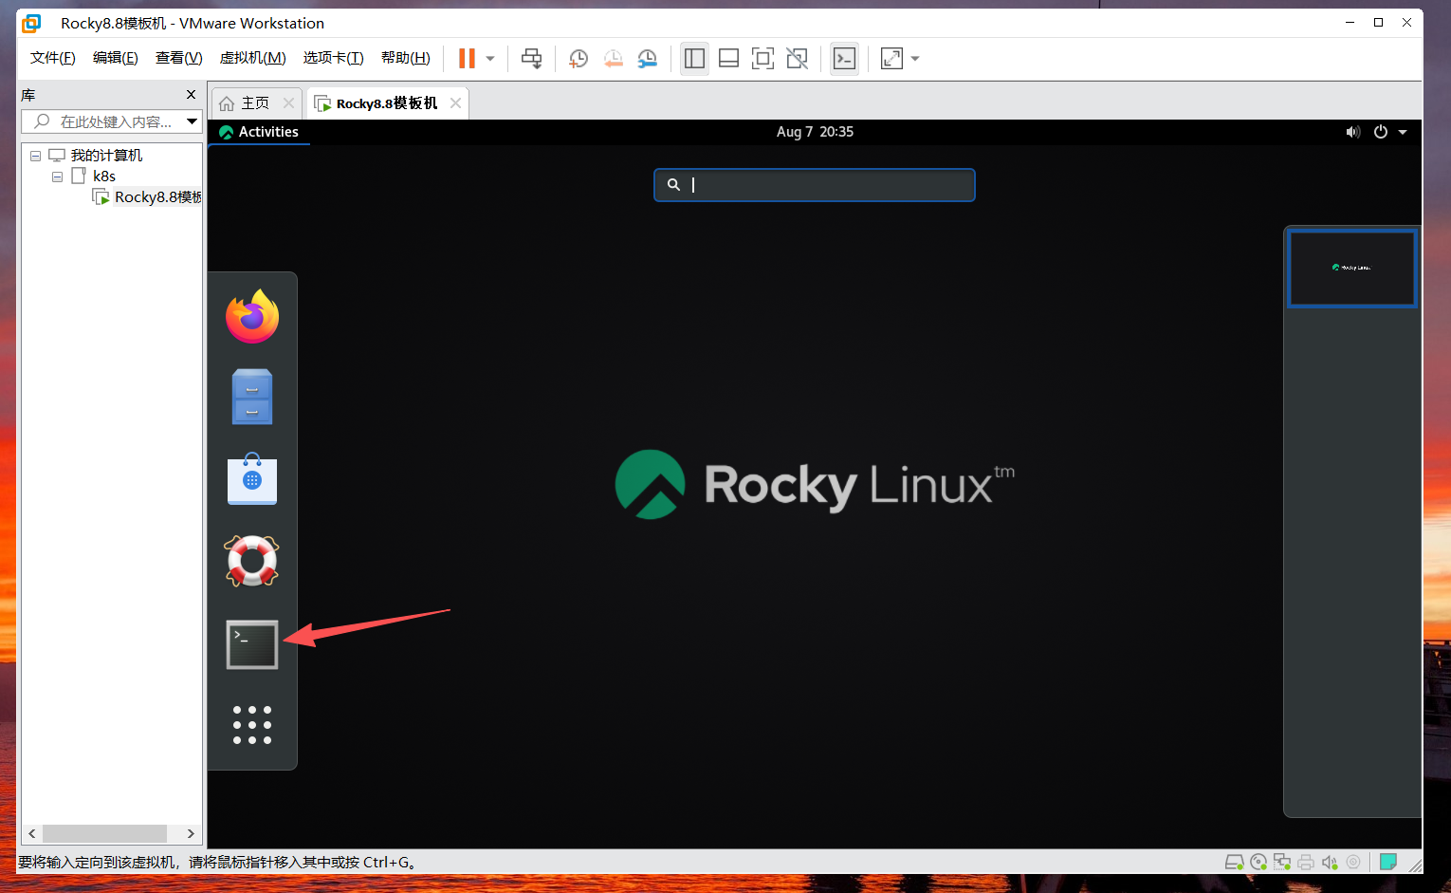Viewport: 1451px width, 893px height.
Task: Launch Terminal from the dash
Action: pyautogui.click(x=252, y=645)
